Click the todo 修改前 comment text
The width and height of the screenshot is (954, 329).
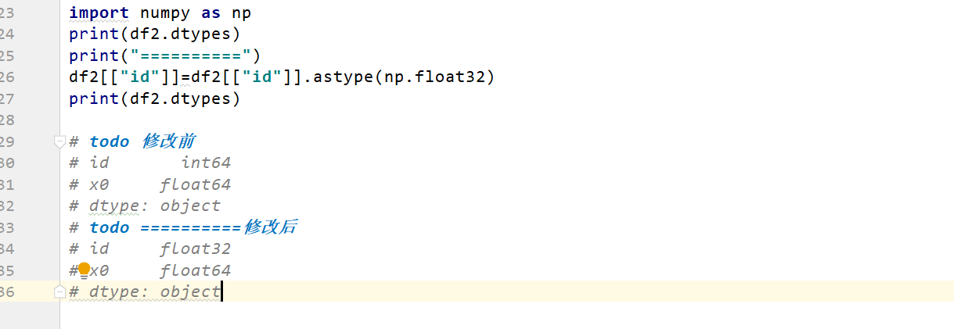click(142, 141)
